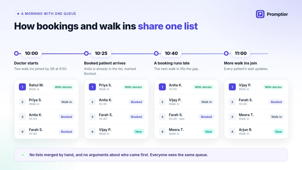Click the 11:00 time pill label

point(241,53)
